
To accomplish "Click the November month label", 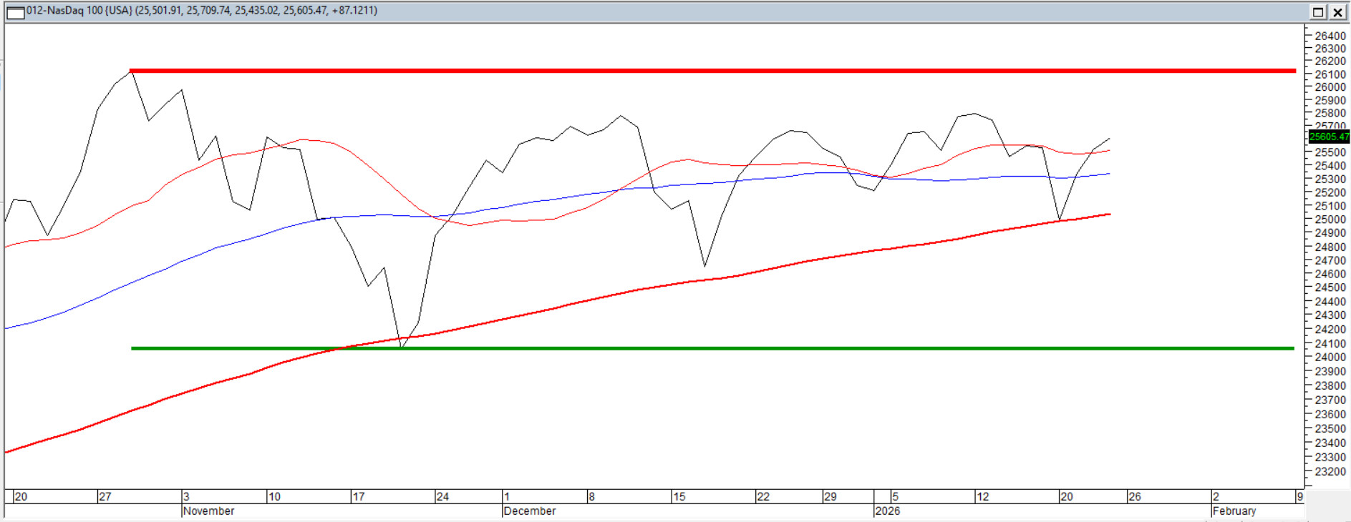I will (208, 511).
